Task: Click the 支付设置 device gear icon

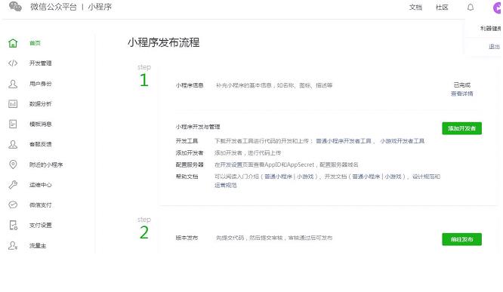Action: click(13, 226)
